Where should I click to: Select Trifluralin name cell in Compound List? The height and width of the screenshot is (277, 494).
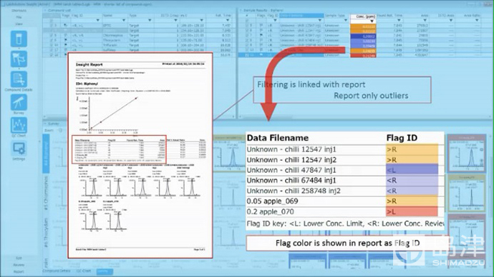coord(115,45)
